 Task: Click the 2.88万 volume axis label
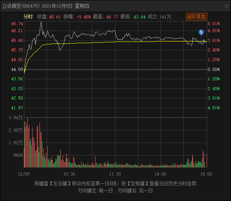(16, 130)
